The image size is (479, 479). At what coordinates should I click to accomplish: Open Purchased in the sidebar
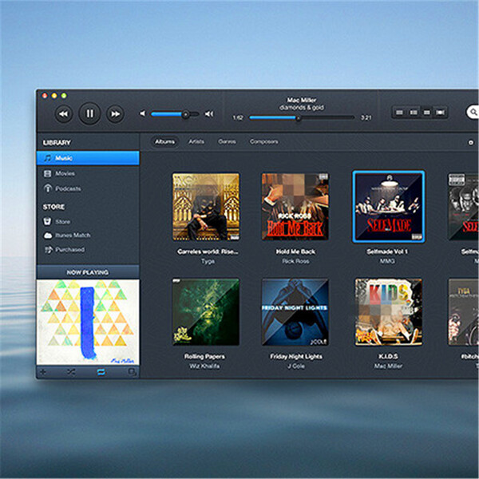(88, 250)
